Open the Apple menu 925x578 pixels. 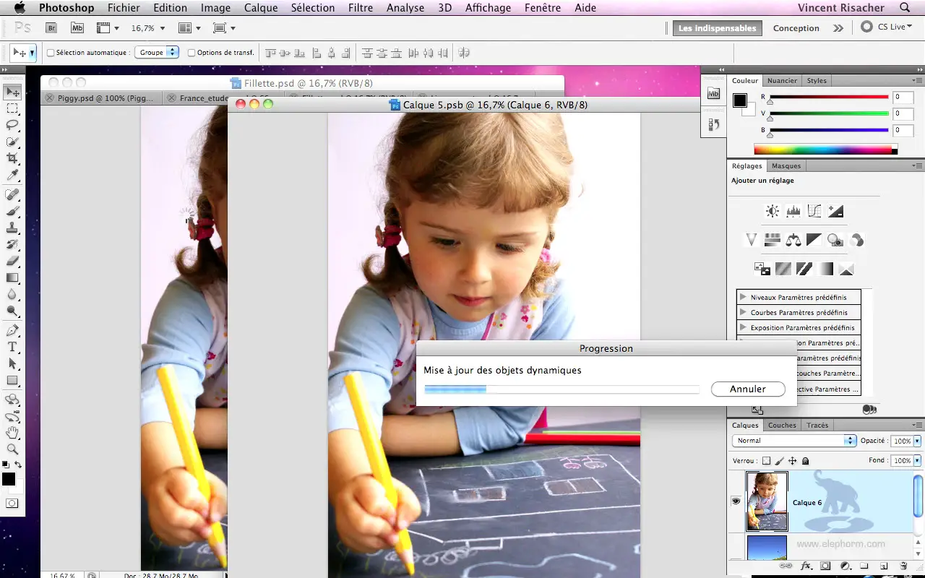coord(20,8)
